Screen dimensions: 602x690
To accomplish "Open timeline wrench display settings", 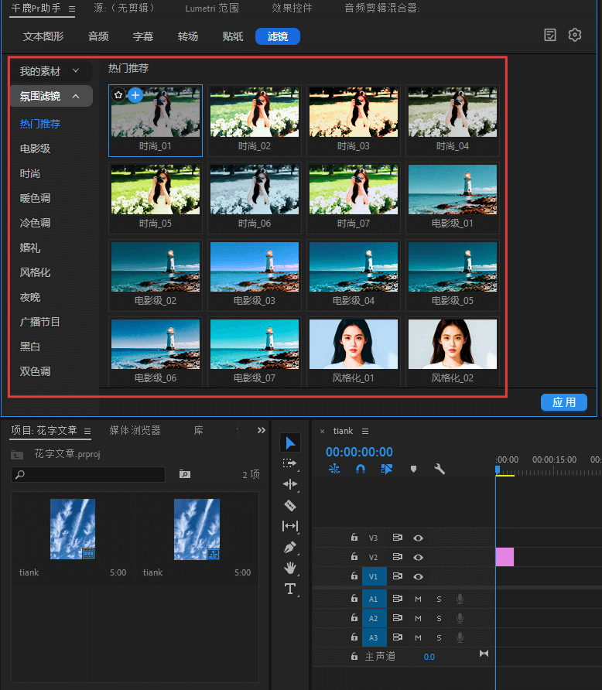I will (x=440, y=469).
